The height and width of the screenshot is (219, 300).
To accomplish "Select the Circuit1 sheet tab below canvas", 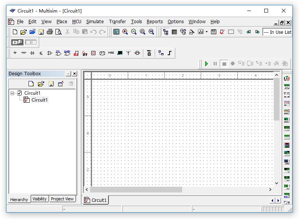I will 95,200.
